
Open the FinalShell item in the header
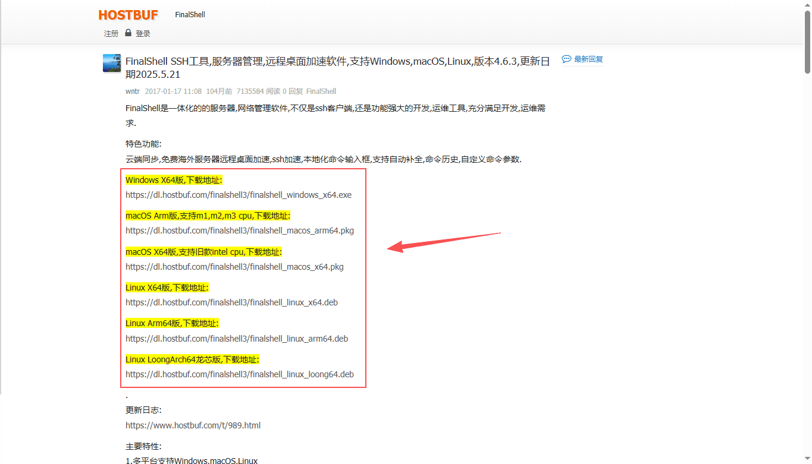[x=190, y=15]
